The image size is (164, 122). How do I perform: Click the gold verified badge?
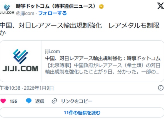(101, 7)
